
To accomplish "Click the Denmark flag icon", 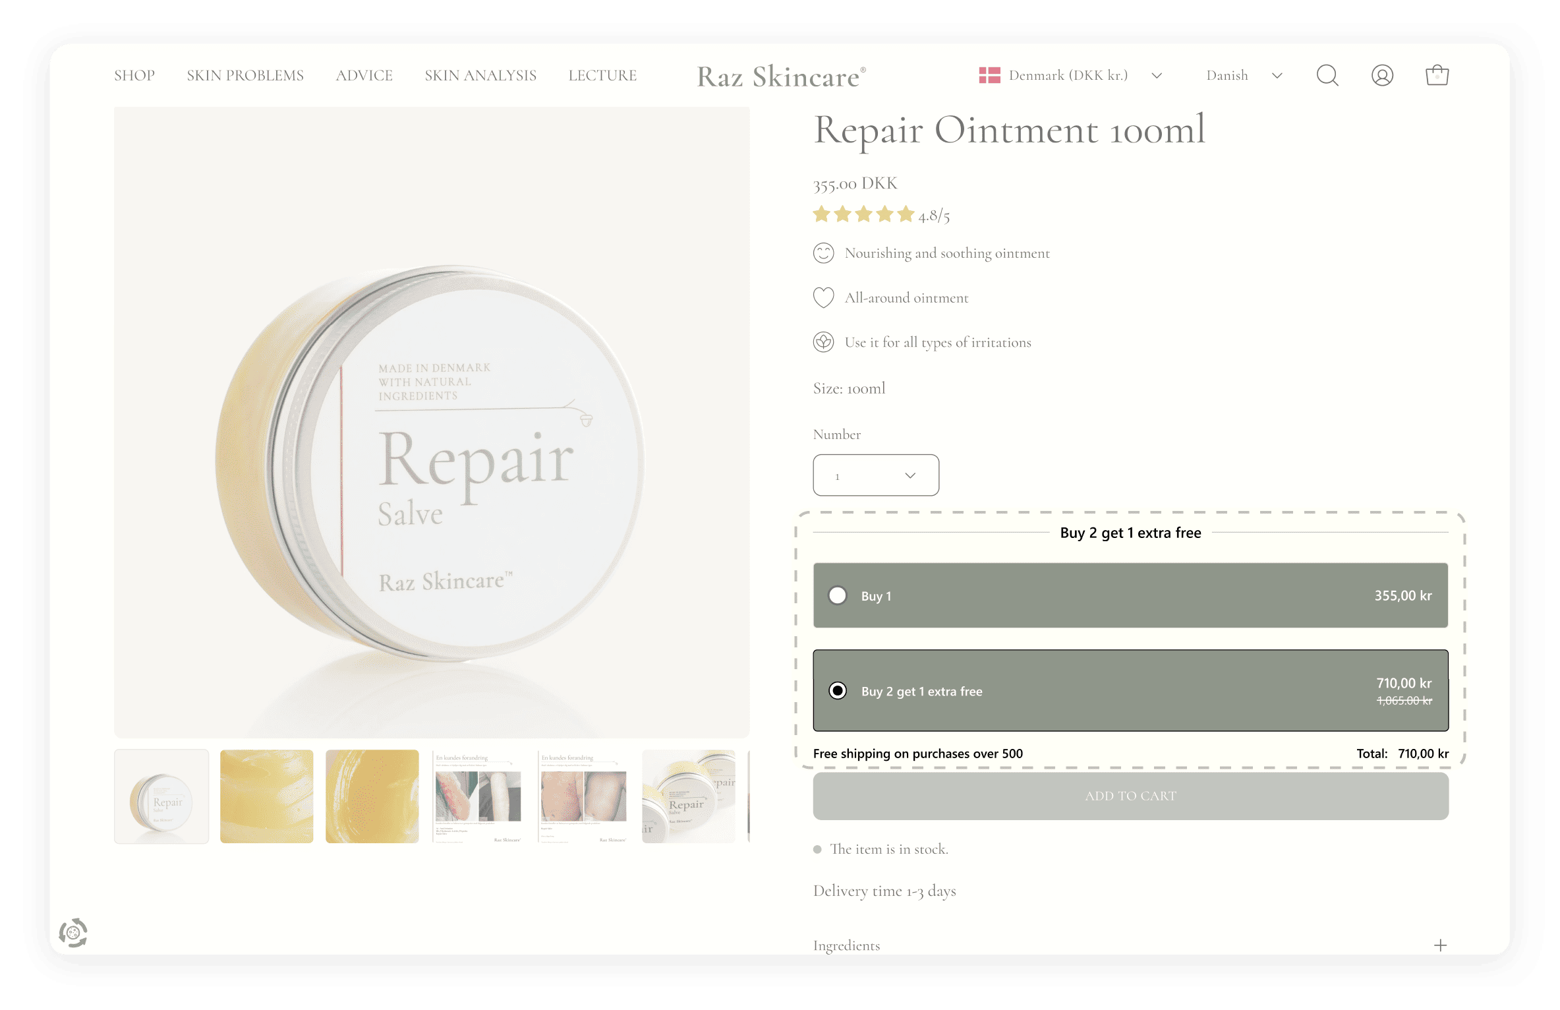I will point(989,75).
